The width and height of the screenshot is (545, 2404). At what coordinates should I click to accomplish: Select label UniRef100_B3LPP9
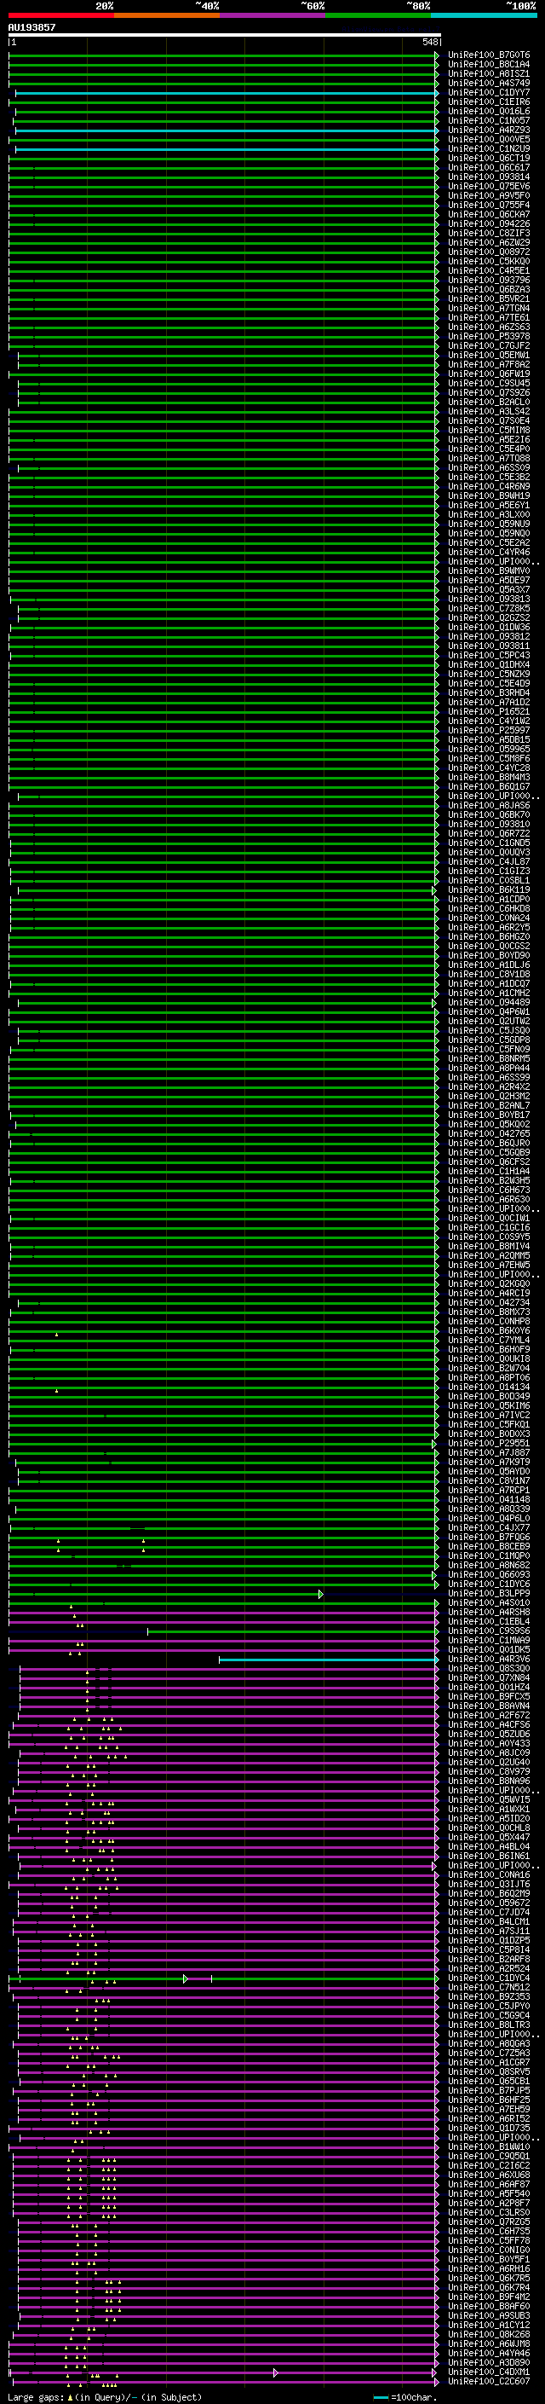(488, 1593)
